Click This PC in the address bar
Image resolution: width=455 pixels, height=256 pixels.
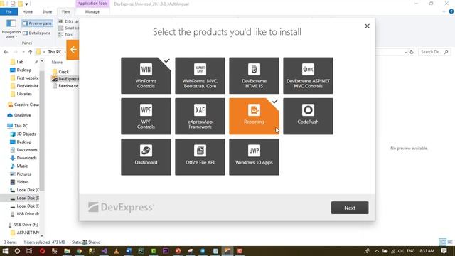[x=55, y=52]
